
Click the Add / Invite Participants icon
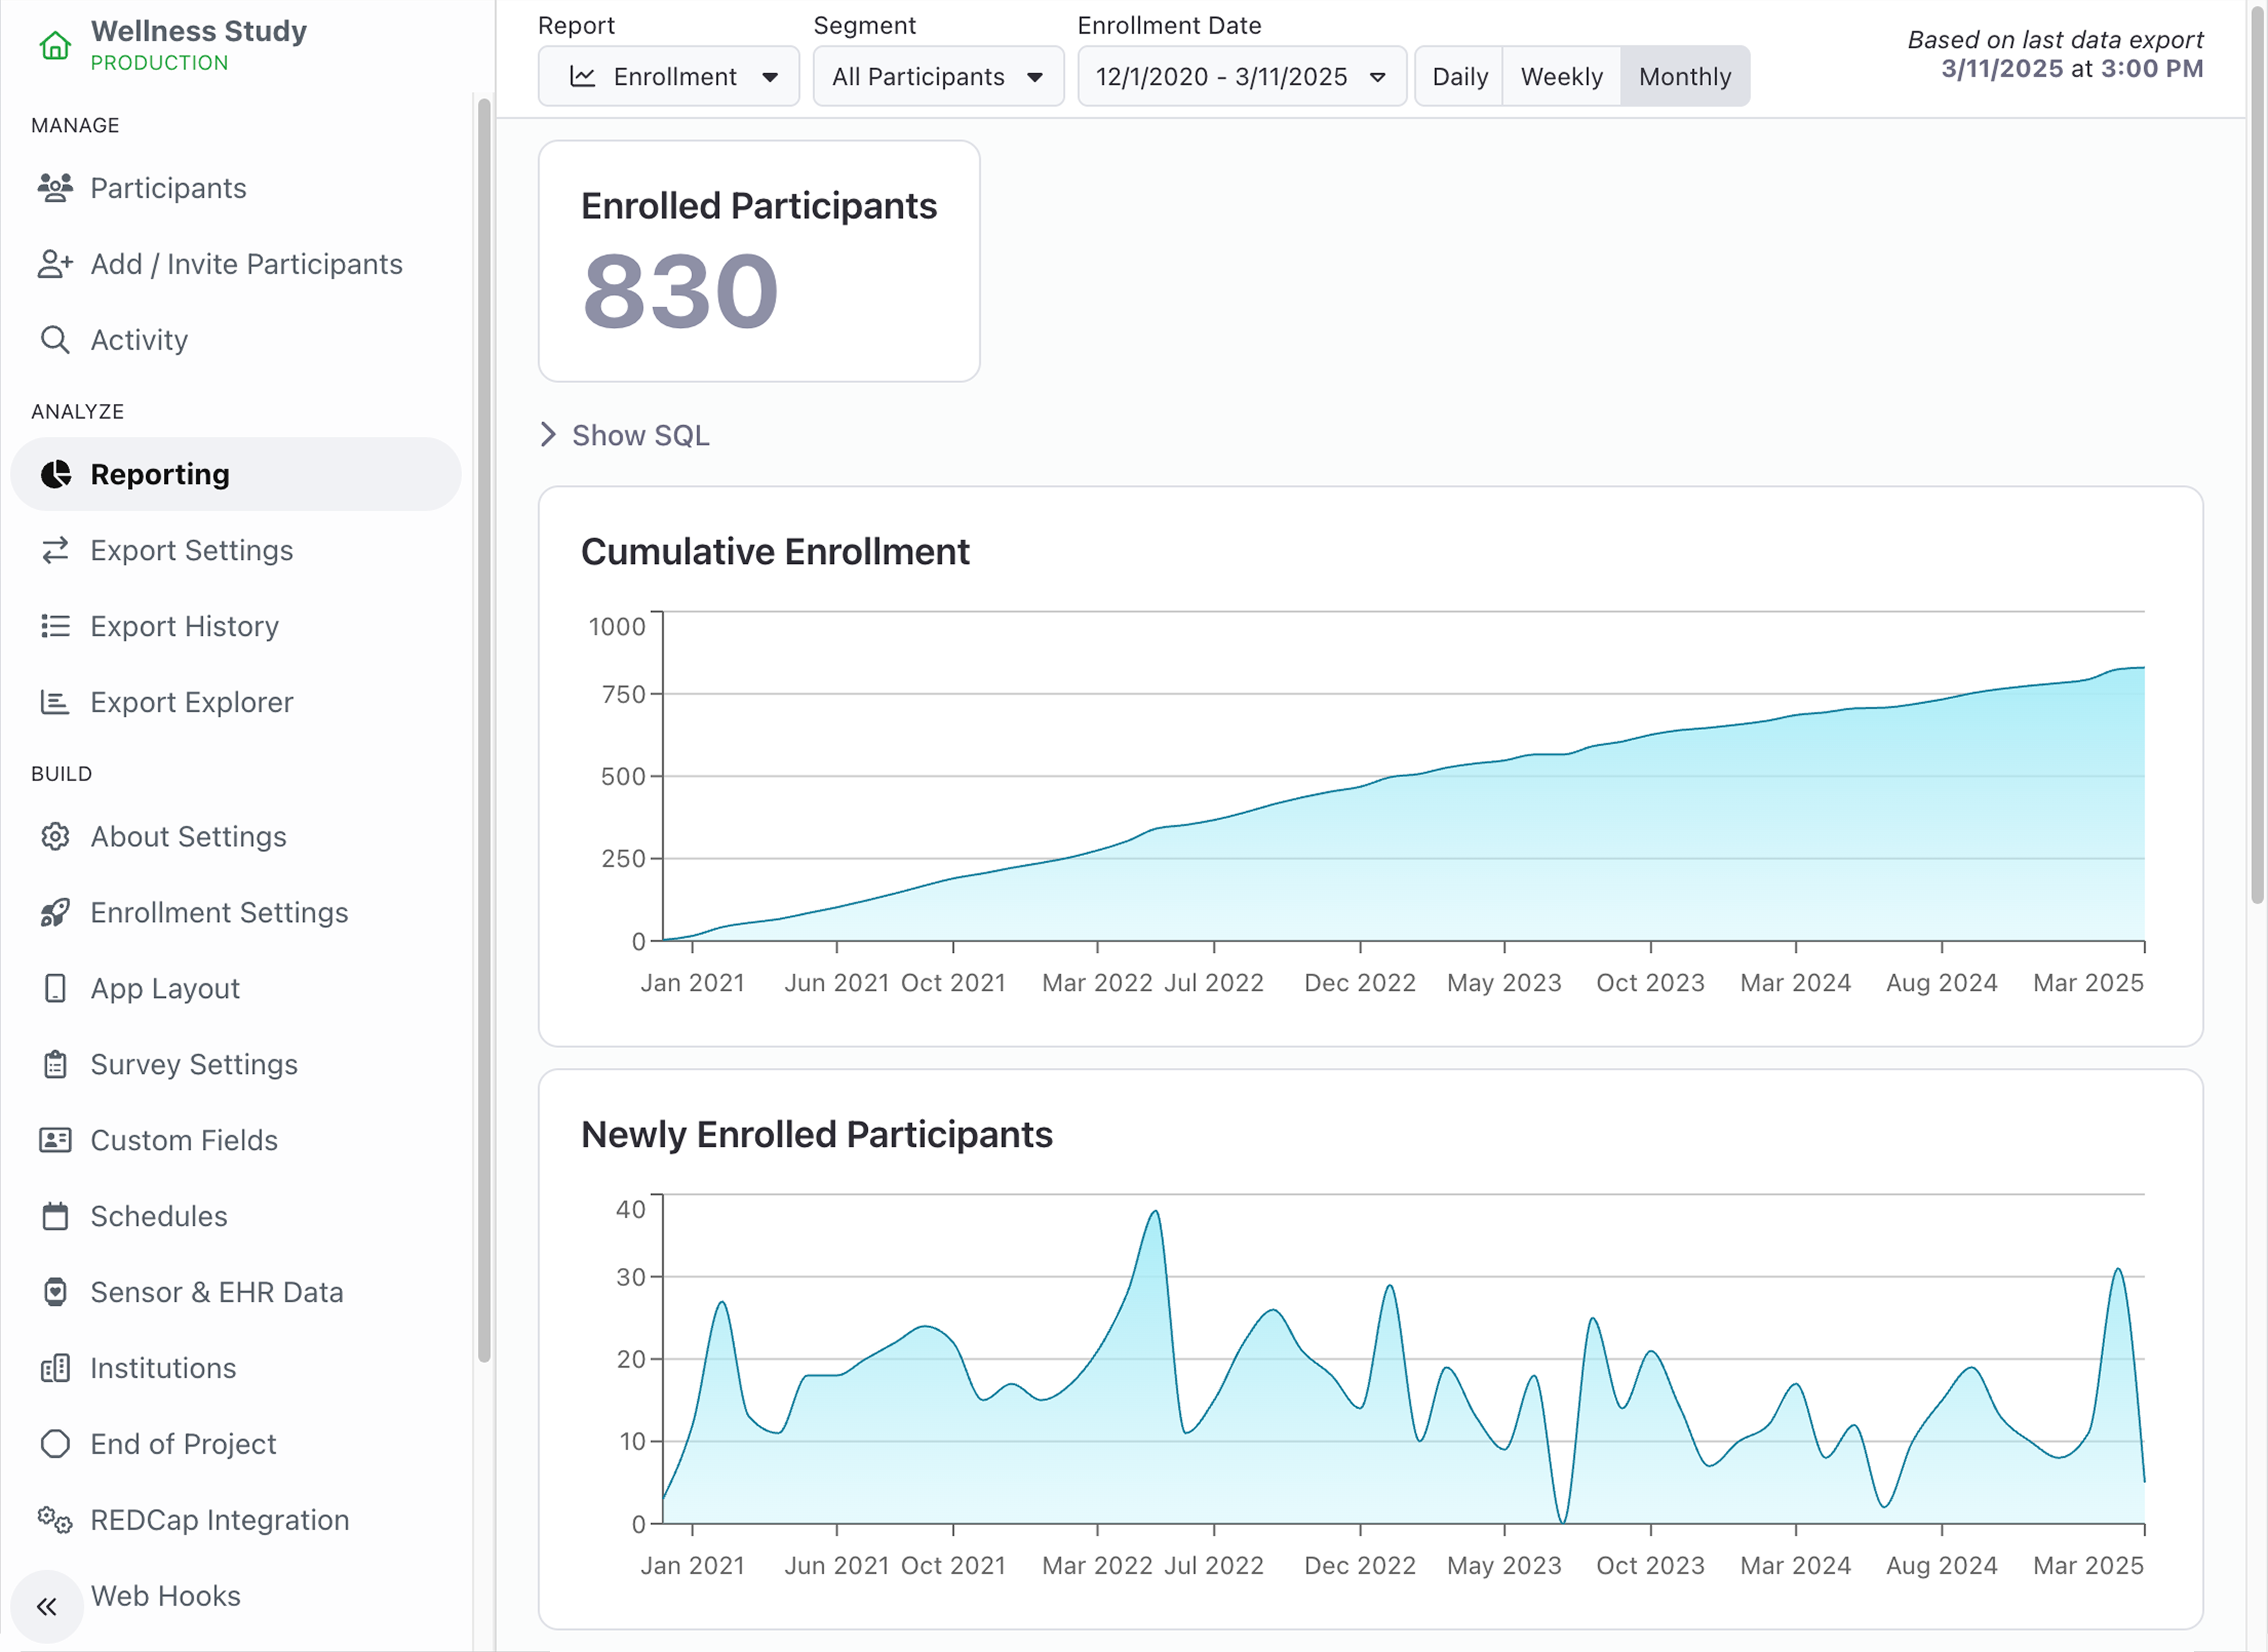[55, 264]
